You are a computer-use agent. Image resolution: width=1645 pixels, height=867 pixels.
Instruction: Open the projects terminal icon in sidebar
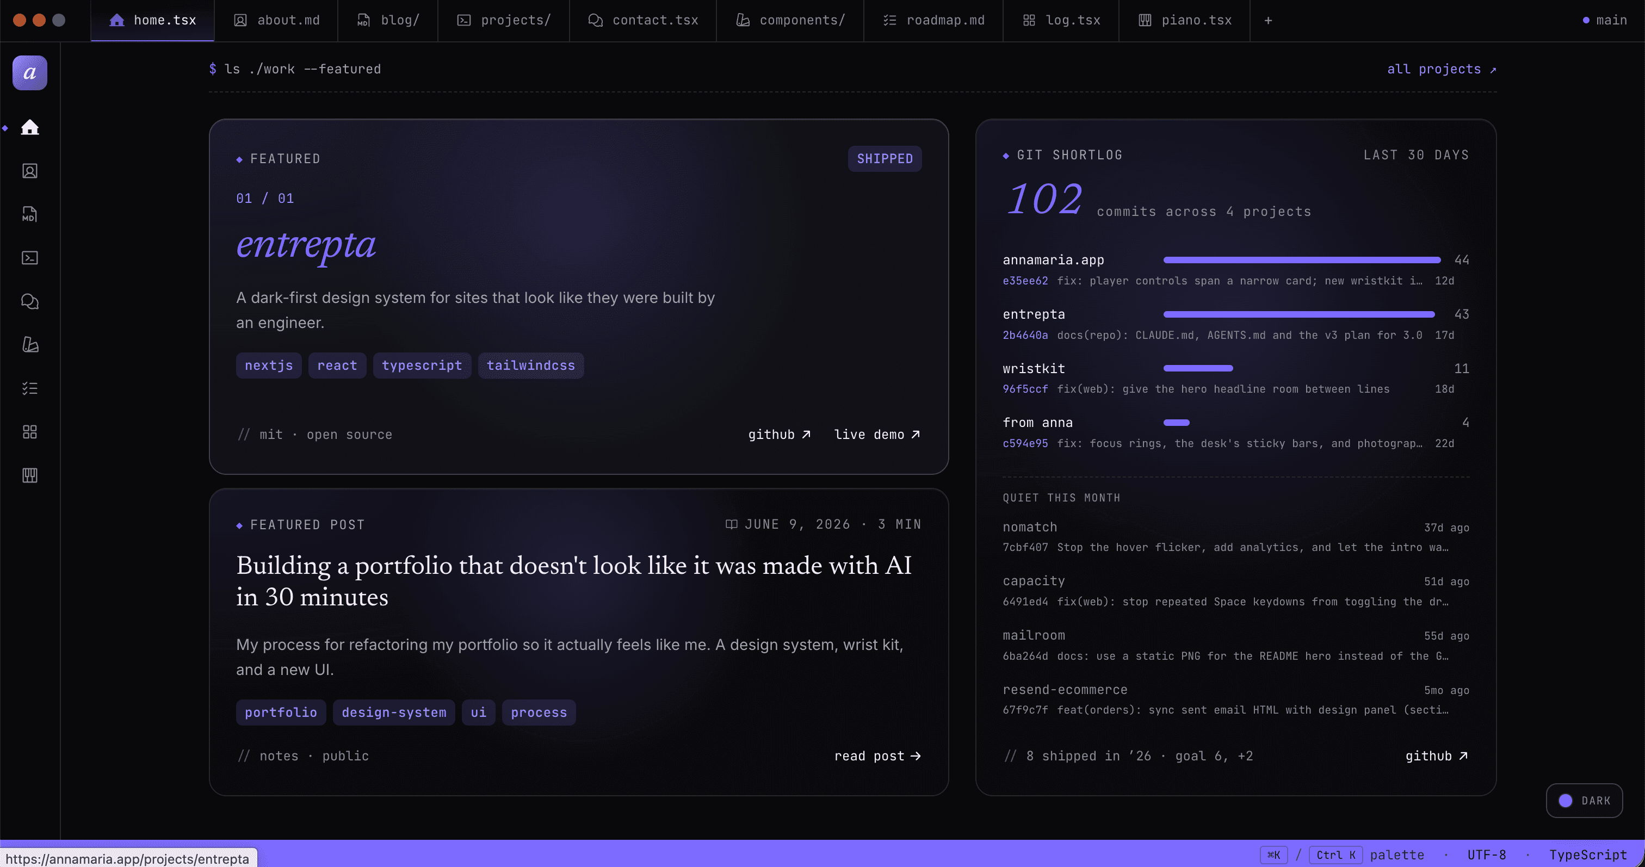(x=29, y=257)
